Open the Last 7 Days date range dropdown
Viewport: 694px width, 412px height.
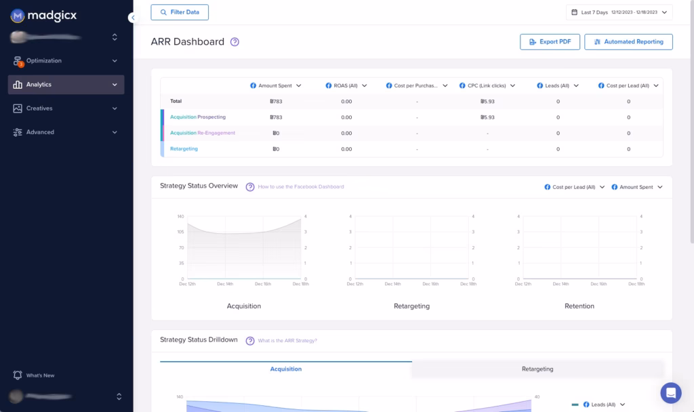click(x=619, y=12)
